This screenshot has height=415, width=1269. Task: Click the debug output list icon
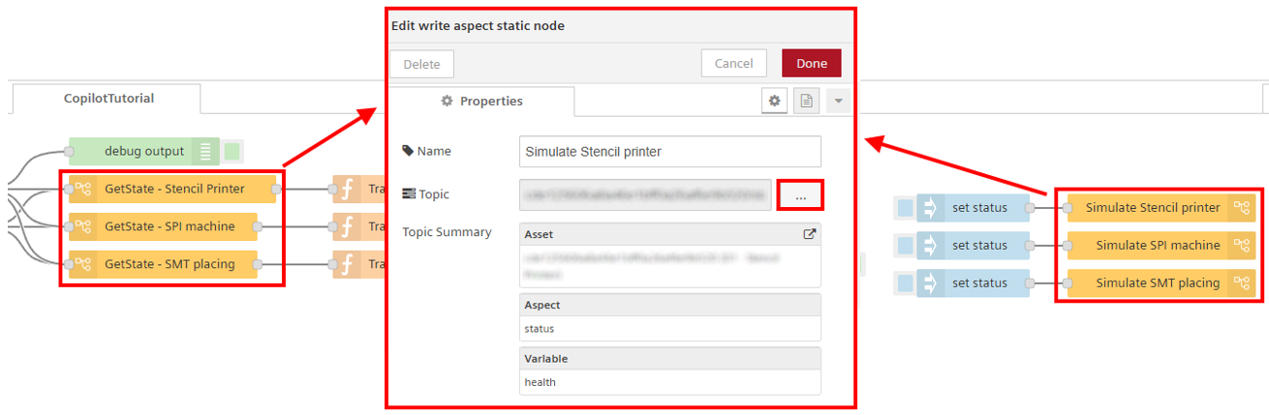click(x=205, y=151)
